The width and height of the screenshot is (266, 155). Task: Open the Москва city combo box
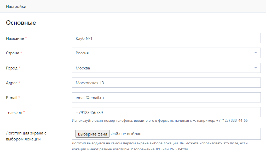[x=166, y=68]
